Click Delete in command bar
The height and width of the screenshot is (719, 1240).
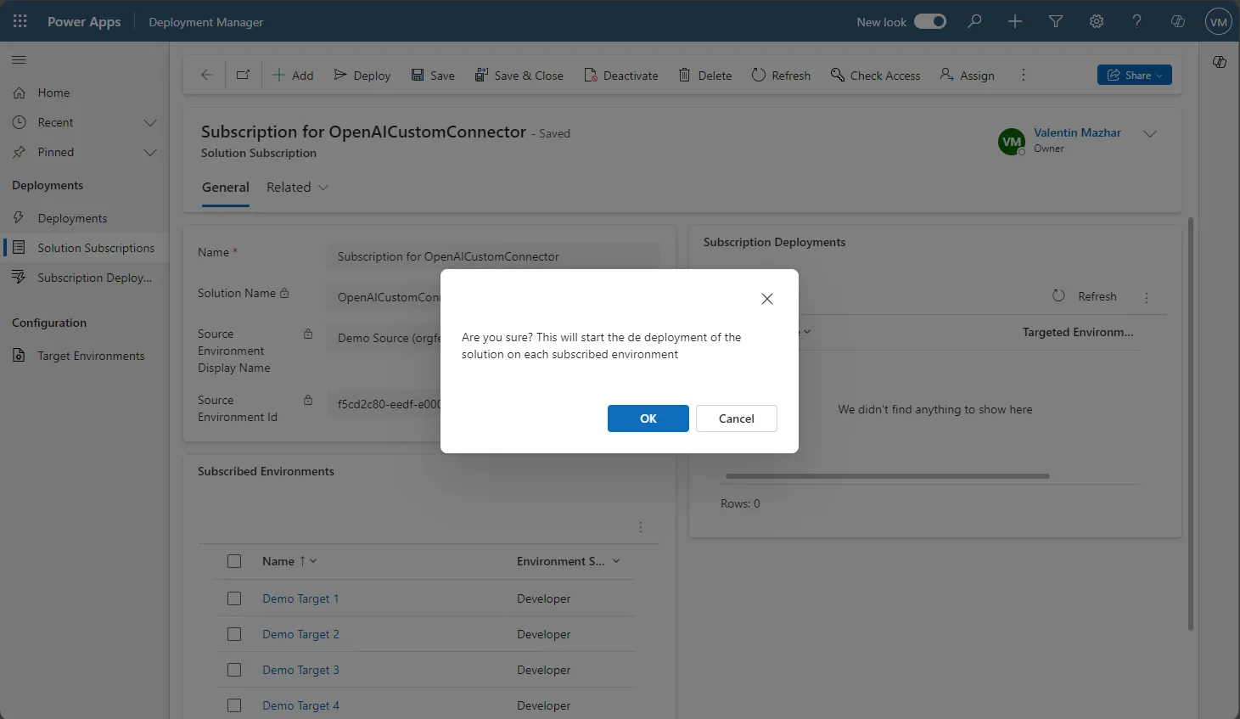705,76
